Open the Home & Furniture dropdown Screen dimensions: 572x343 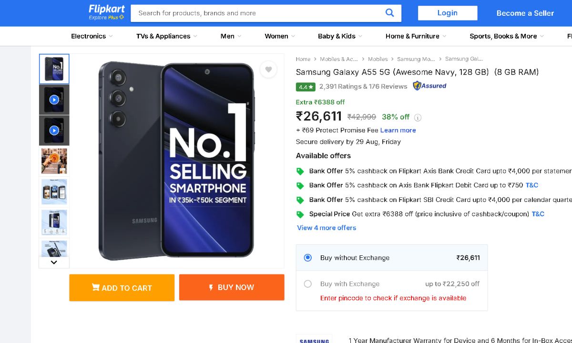[x=416, y=36]
